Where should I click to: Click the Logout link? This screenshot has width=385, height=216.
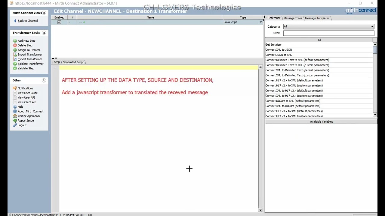coord(22,125)
